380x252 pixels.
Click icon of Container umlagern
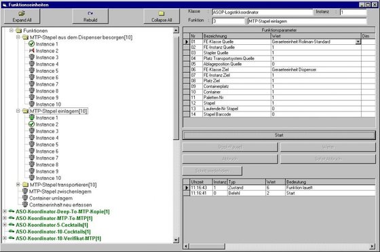tap(25, 198)
